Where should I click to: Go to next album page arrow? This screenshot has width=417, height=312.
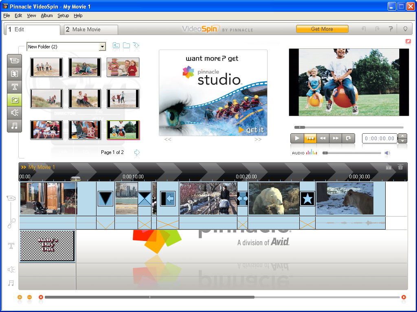tap(137, 152)
